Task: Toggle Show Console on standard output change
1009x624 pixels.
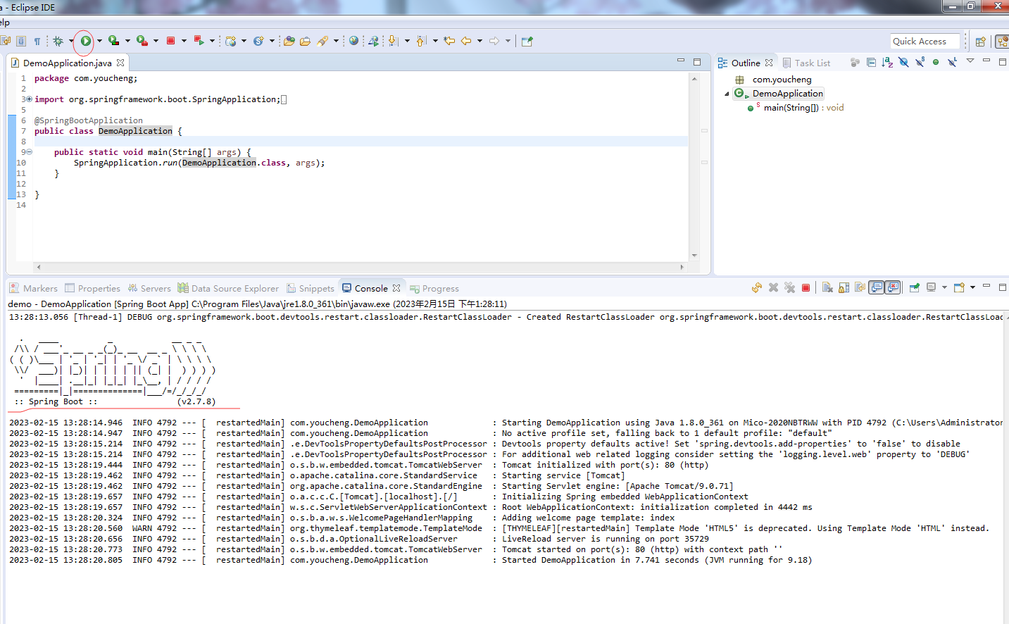Action: [x=877, y=287]
